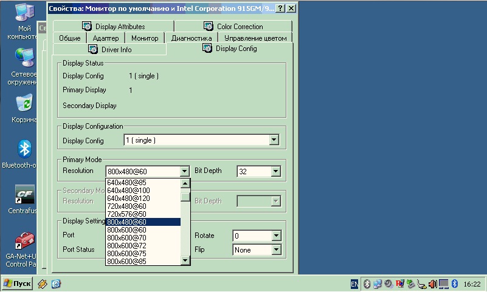
Task: Expand the Display Config dropdown
Action: [274, 140]
